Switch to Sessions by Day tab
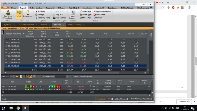The width and height of the screenshot is (197, 111). click(x=75, y=25)
